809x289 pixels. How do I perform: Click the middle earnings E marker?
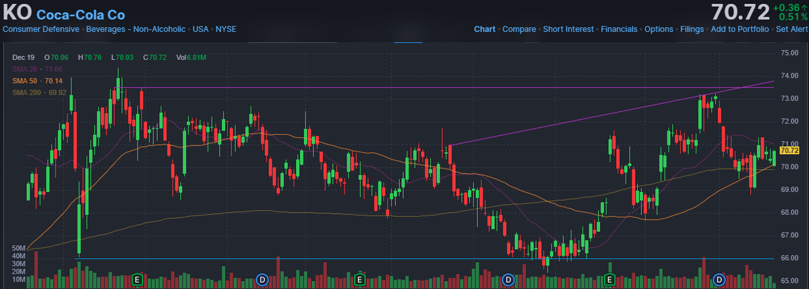[359, 278]
